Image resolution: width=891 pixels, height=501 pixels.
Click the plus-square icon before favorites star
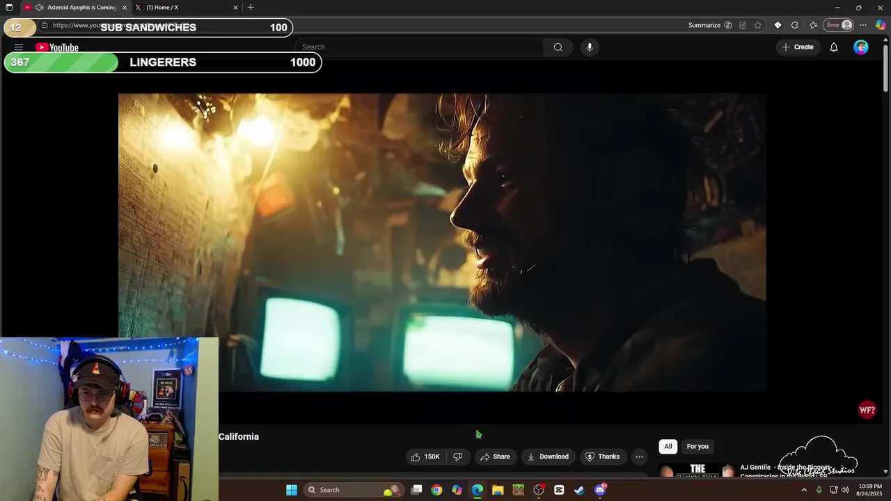pos(743,25)
